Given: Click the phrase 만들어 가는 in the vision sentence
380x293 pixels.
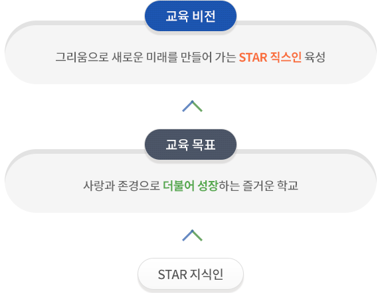Looking at the screenshot, I should pos(209,57).
